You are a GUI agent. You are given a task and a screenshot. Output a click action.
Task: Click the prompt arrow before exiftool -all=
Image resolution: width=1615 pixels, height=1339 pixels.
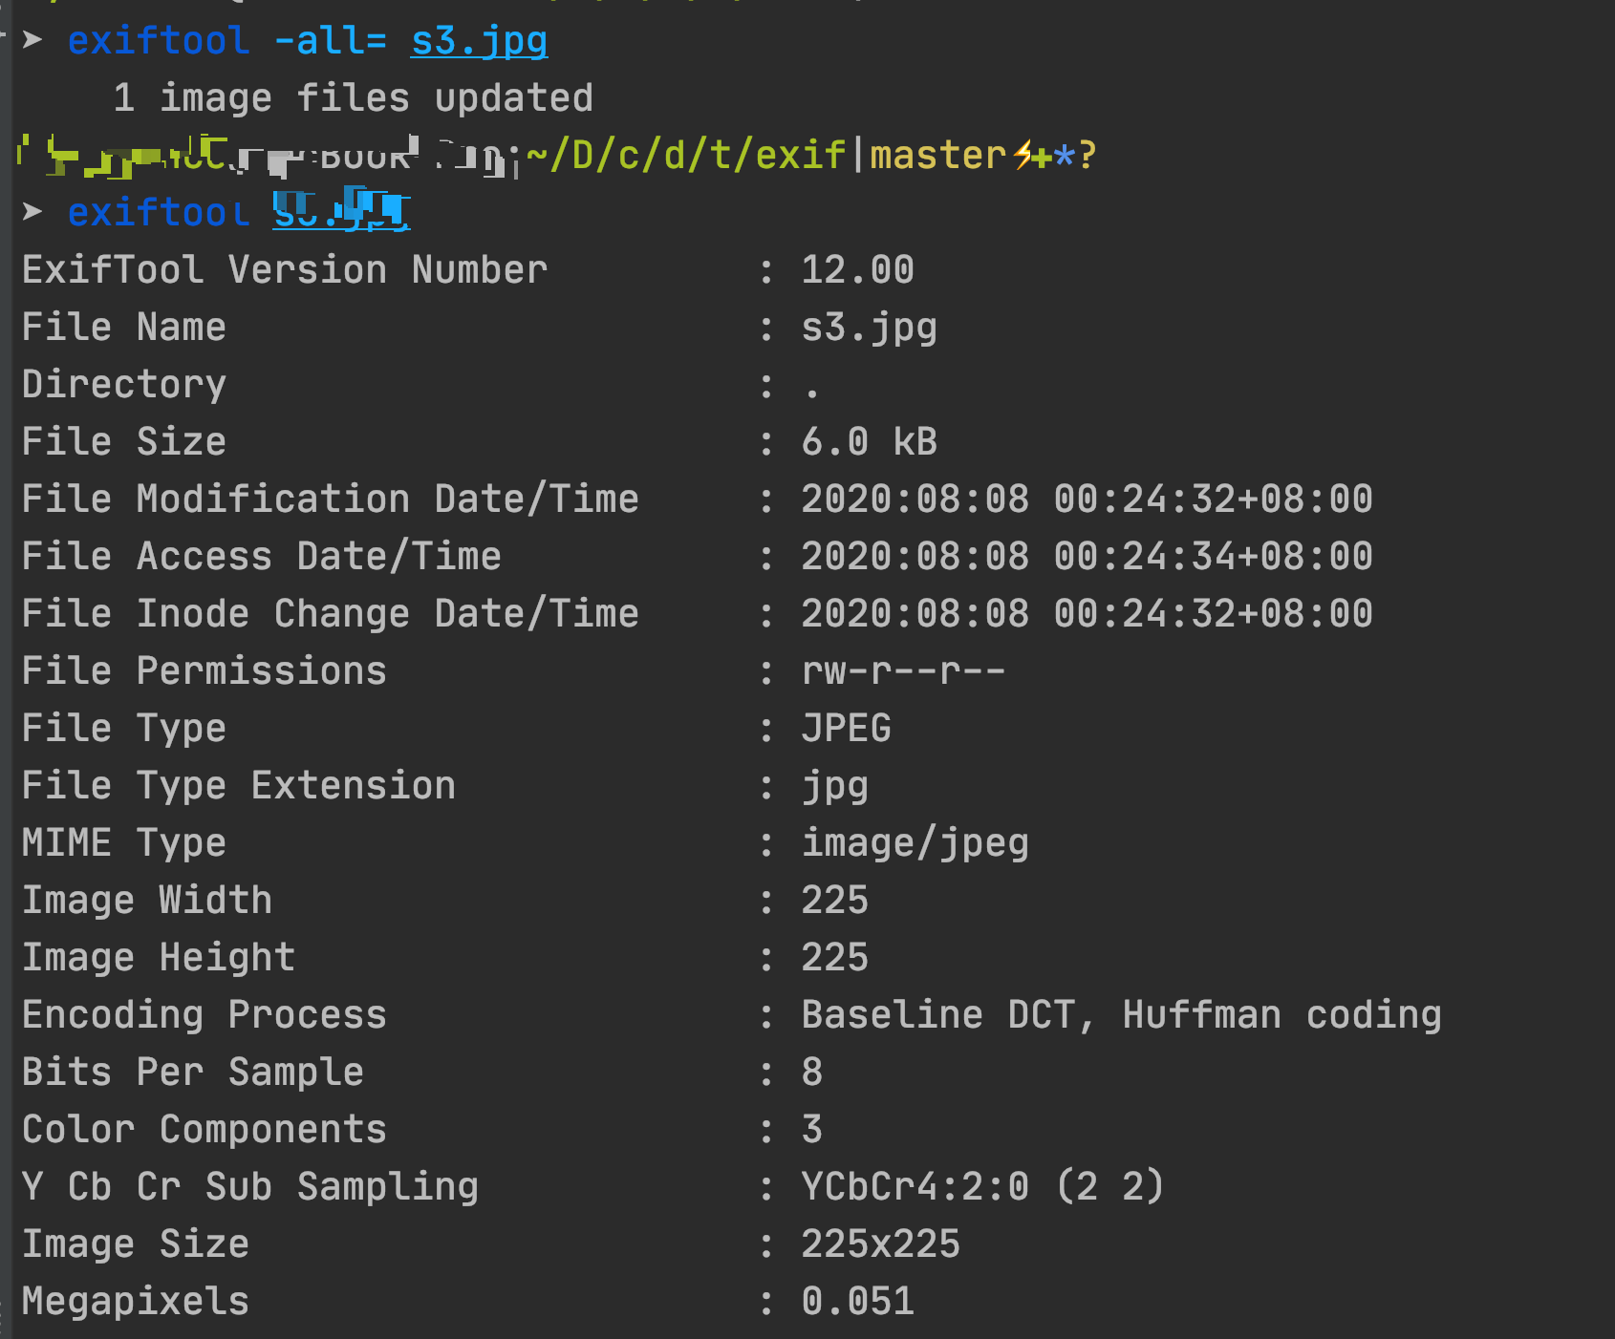point(32,40)
